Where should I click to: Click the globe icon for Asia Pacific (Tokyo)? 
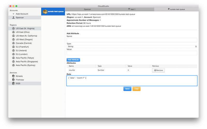[x=13, y=58]
